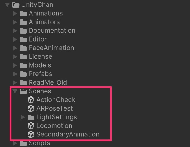Collapse the Scenes folder arrow

point(15,91)
